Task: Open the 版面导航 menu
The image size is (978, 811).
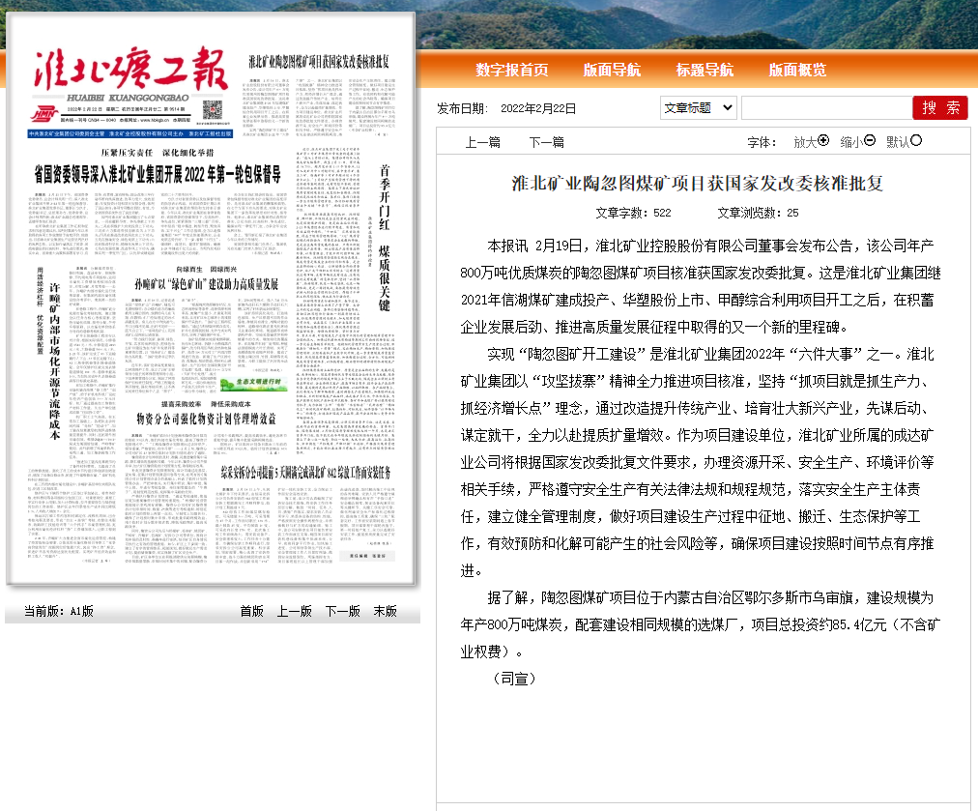Action: pyautogui.click(x=612, y=70)
